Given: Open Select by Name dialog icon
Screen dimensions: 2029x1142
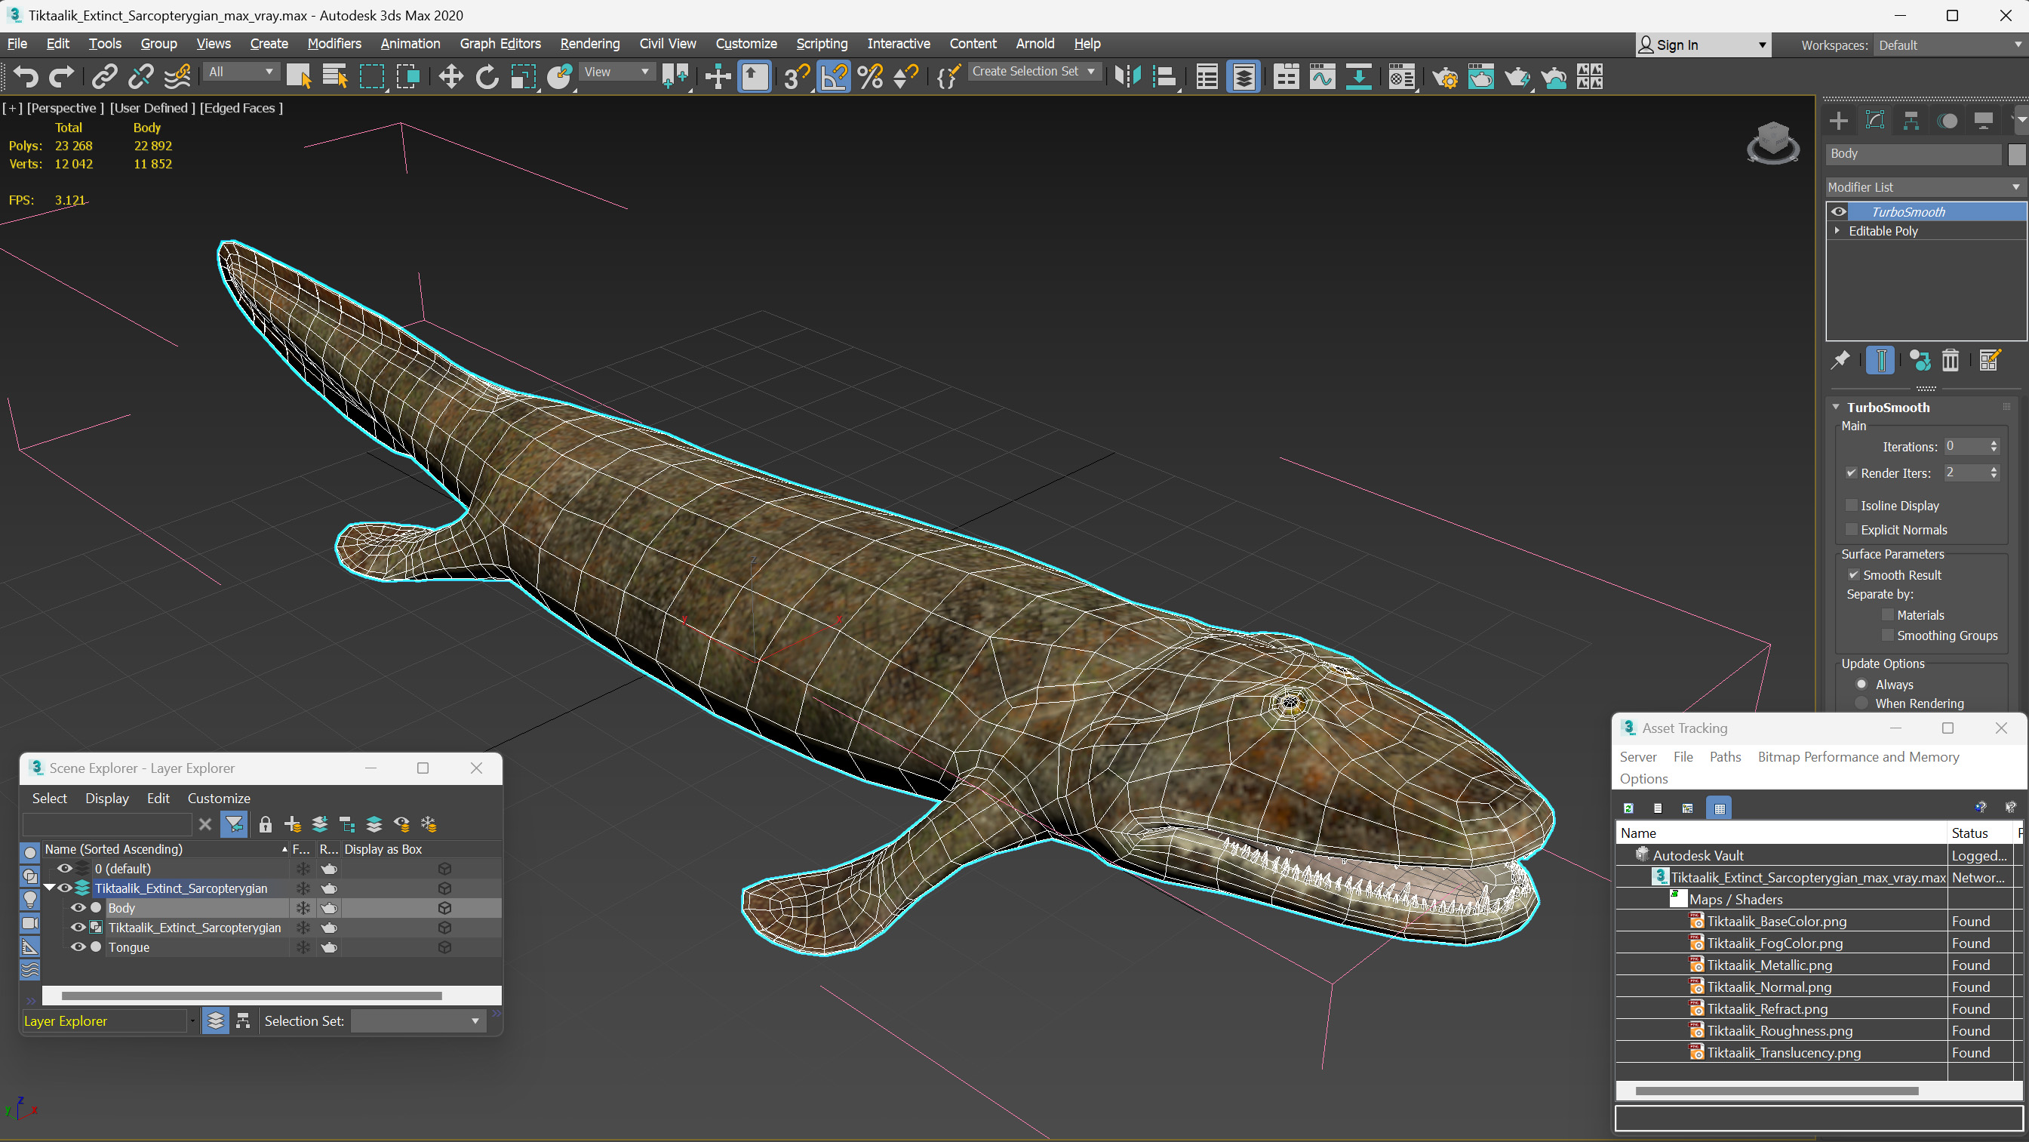Looking at the screenshot, I should point(336,76).
